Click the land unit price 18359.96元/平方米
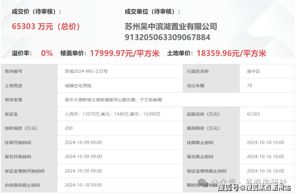 231,53
